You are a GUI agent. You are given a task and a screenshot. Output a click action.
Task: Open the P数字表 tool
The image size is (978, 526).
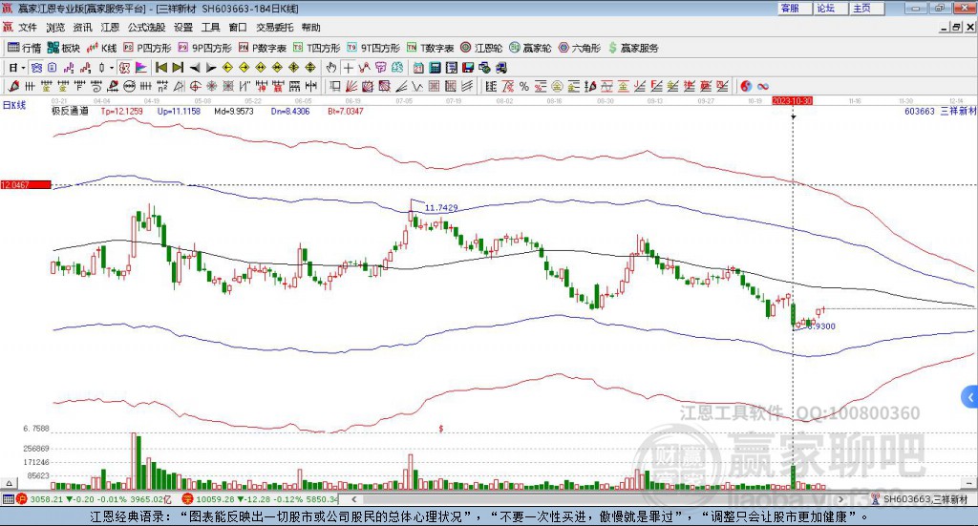263,48
